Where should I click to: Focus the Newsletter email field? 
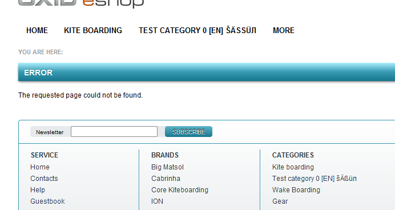[114, 132]
